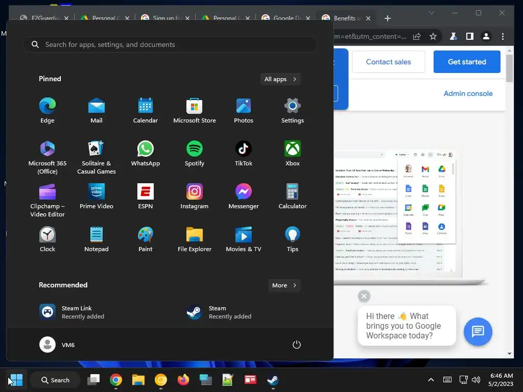Open WhatsApp pinned app
Screen dimensions: 523x392
(146, 153)
